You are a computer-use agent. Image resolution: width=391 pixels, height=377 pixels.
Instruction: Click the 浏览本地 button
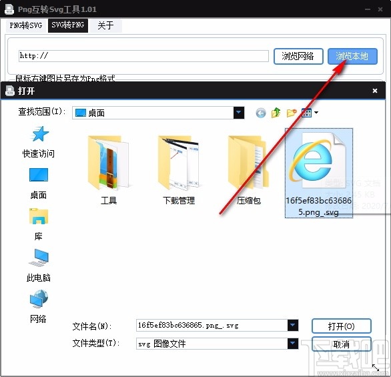coord(352,56)
